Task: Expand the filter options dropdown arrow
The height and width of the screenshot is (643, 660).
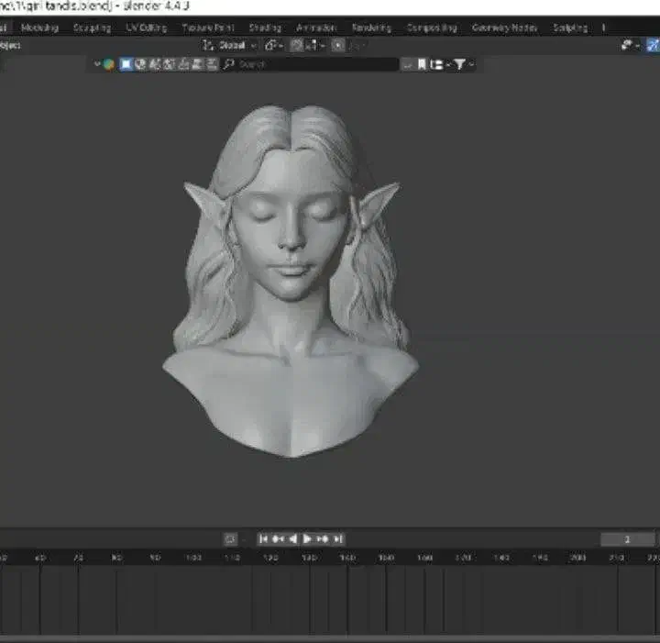Action: pyautogui.click(x=472, y=64)
